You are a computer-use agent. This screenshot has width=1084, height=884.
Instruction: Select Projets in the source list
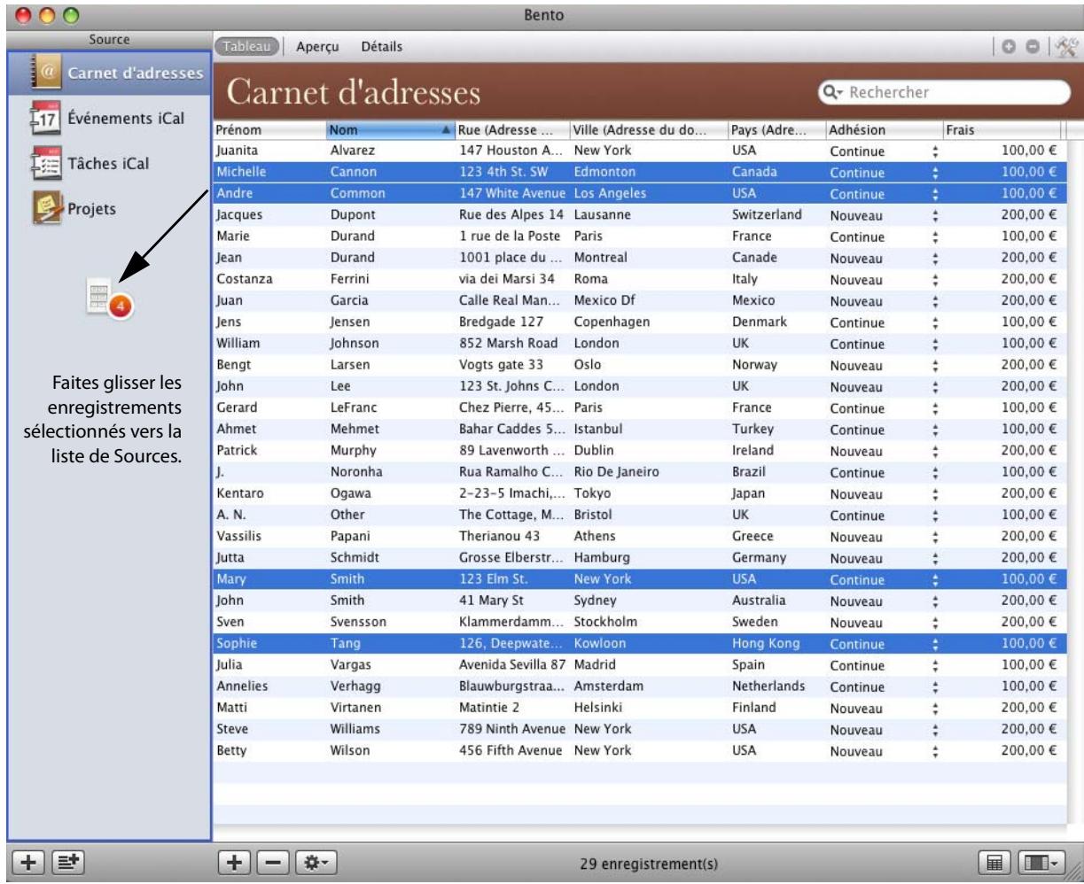click(x=91, y=209)
